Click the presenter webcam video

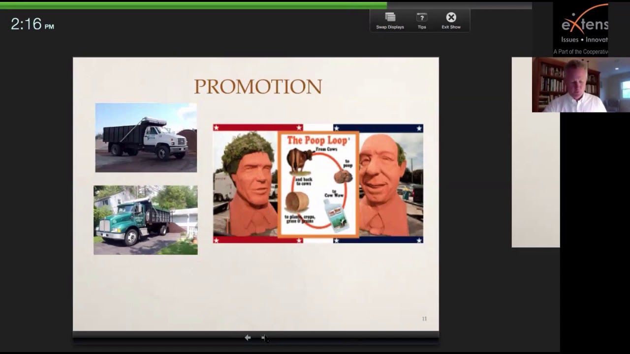tap(581, 85)
